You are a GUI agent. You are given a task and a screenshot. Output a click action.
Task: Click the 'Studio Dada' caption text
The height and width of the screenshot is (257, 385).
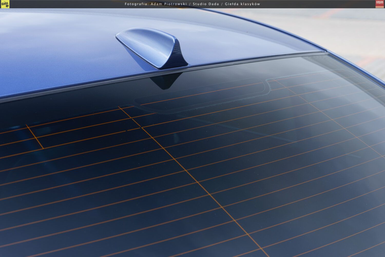(206, 4)
